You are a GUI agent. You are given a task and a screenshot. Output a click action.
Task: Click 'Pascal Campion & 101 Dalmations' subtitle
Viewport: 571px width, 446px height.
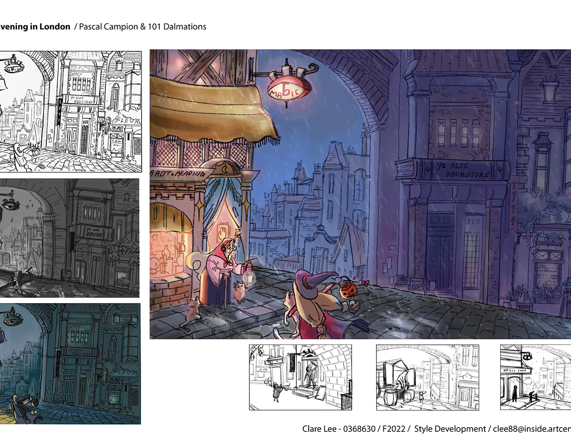click(x=143, y=27)
